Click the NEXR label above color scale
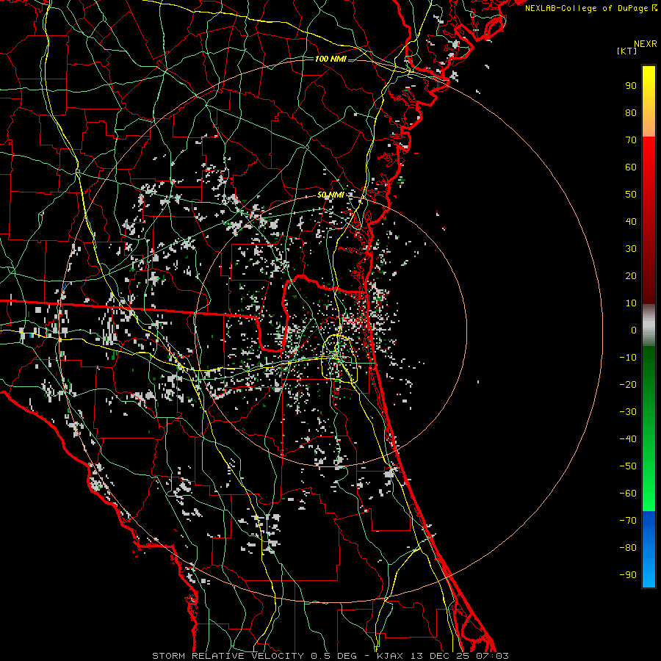This screenshot has width=661, height=661. pyautogui.click(x=646, y=44)
